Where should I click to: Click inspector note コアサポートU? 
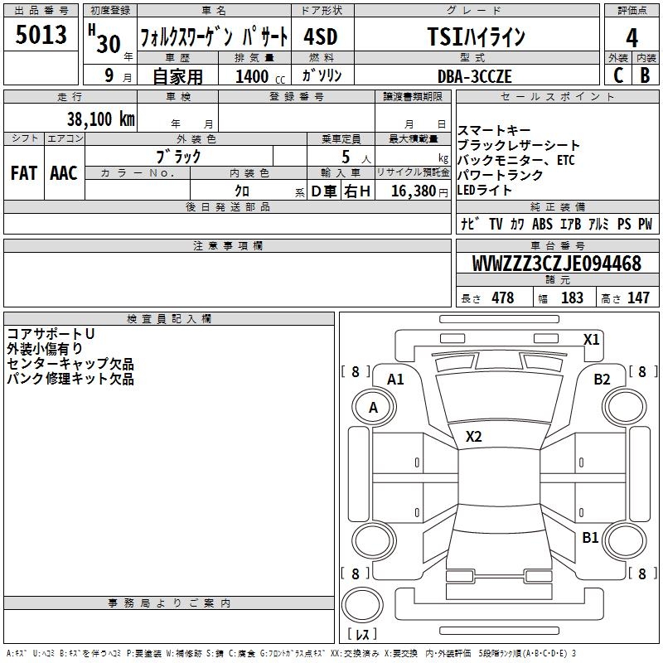click(51, 334)
